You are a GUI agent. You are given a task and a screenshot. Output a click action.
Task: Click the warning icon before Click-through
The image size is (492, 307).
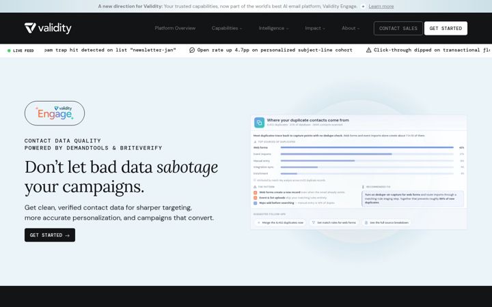click(369, 50)
